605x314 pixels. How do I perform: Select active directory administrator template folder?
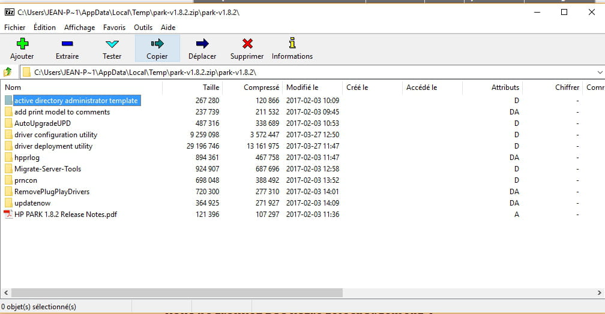point(76,101)
